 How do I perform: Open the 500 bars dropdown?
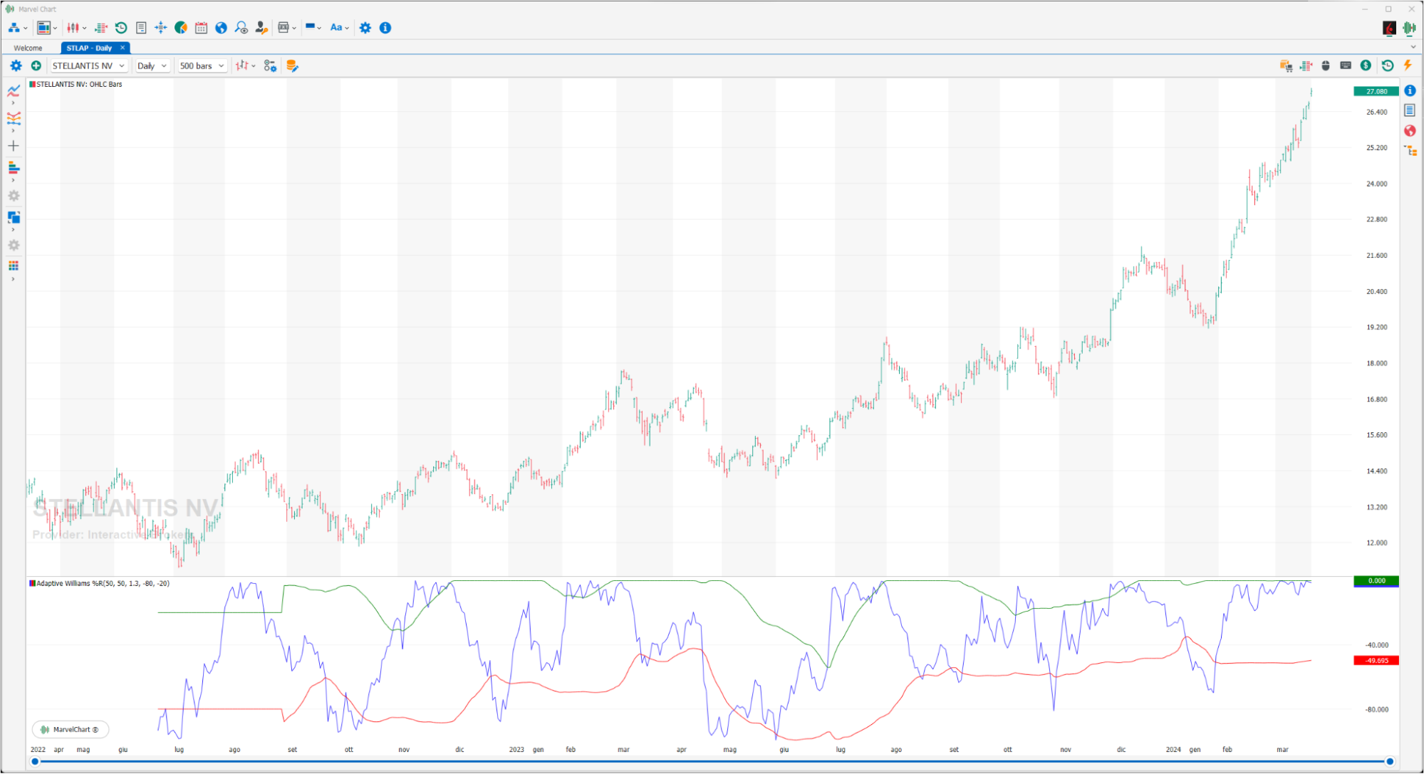pos(202,66)
